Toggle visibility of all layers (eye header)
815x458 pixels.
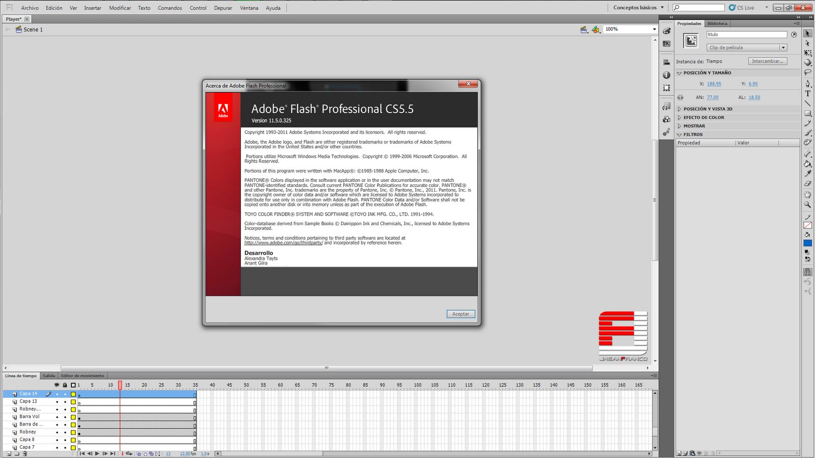coord(57,385)
